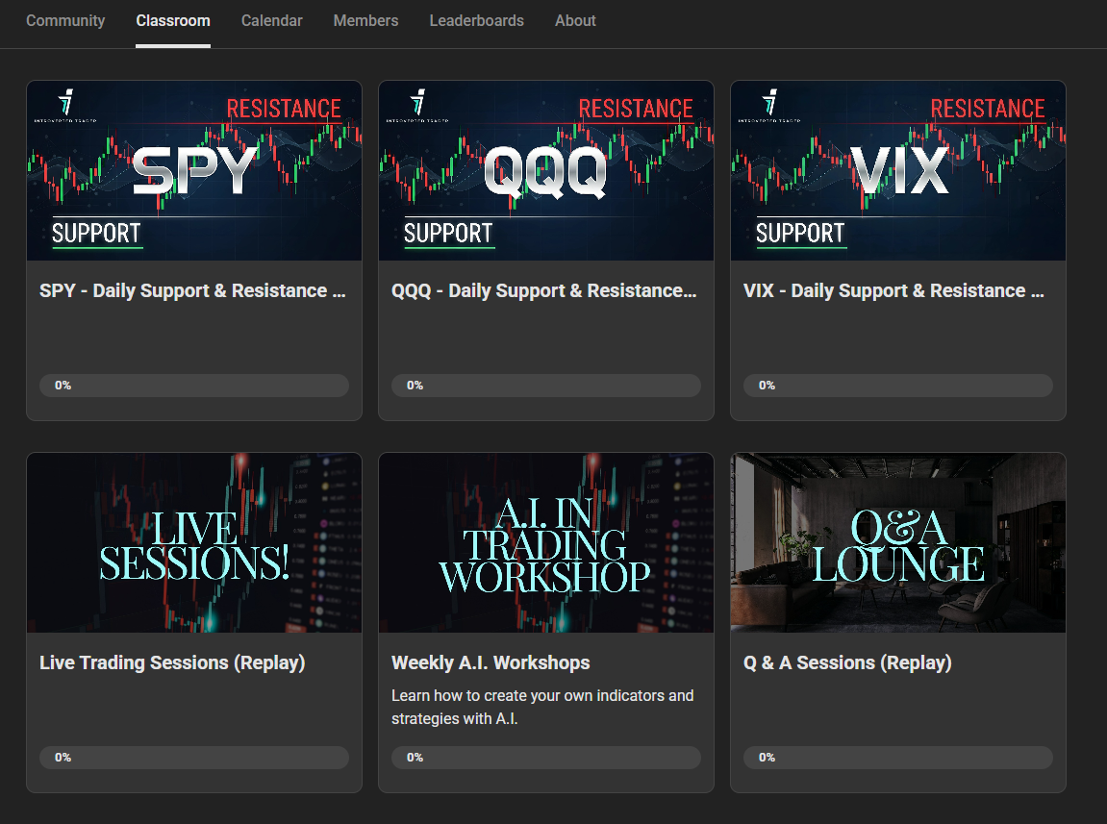Open Q & A Sessions (Replay) title link

[847, 662]
